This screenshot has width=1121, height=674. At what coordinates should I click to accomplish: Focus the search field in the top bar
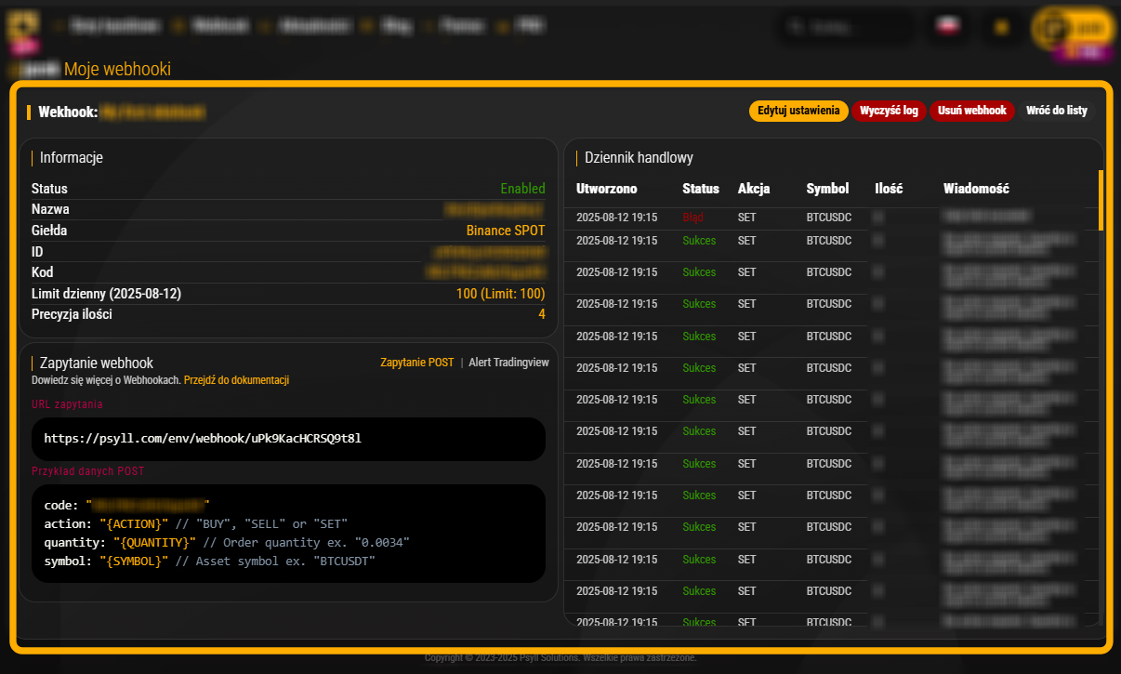click(847, 27)
